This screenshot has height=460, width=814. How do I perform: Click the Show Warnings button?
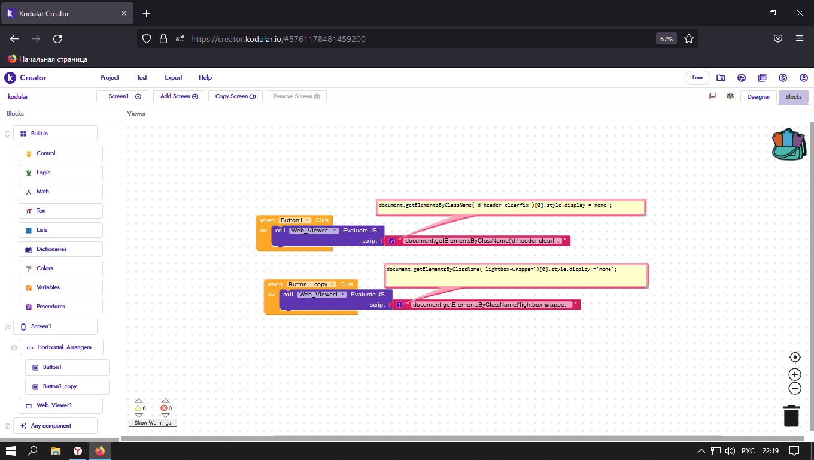pos(153,423)
